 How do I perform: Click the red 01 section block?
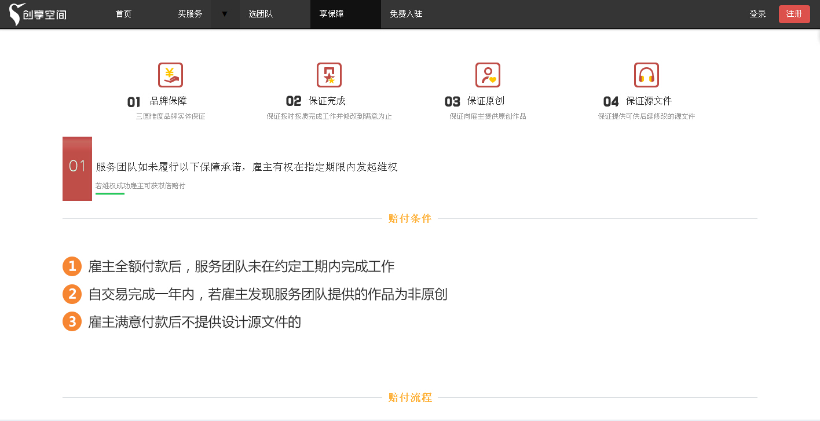77,169
